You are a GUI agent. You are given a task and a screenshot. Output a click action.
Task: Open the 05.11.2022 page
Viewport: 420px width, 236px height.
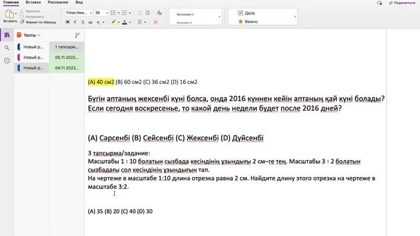(67, 57)
